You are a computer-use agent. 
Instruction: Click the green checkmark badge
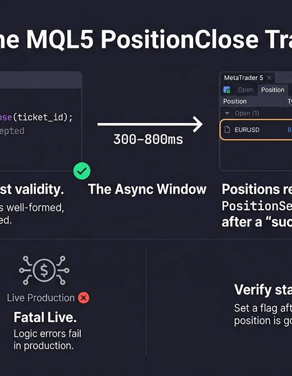82,171
